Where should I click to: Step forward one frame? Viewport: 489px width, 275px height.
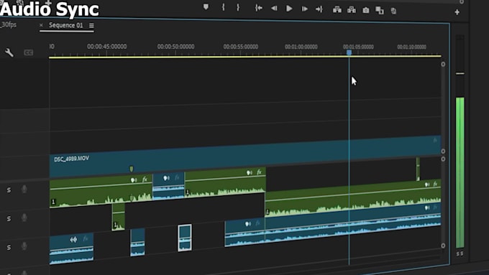tap(304, 9)
